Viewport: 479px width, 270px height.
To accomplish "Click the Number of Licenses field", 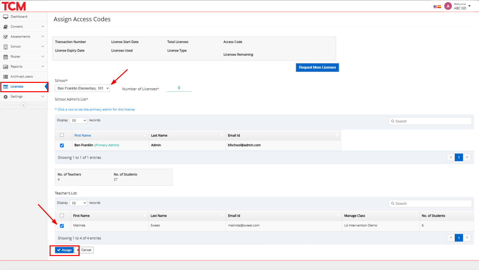I will click(x=179, y=88).
